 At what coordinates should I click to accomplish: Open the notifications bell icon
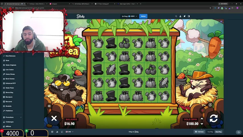[184, 16]
